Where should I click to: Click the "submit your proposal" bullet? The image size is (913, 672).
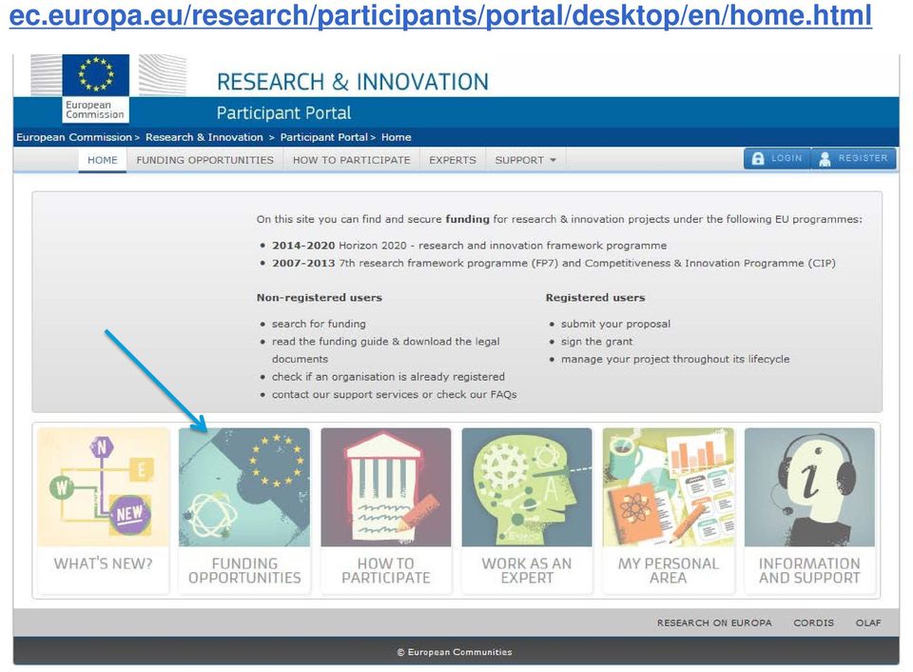click(615, 324)
